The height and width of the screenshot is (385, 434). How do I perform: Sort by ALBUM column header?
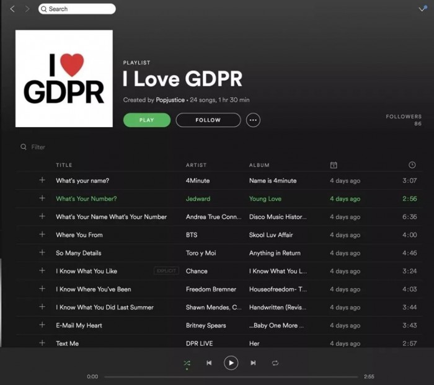(x=259, y=165)
